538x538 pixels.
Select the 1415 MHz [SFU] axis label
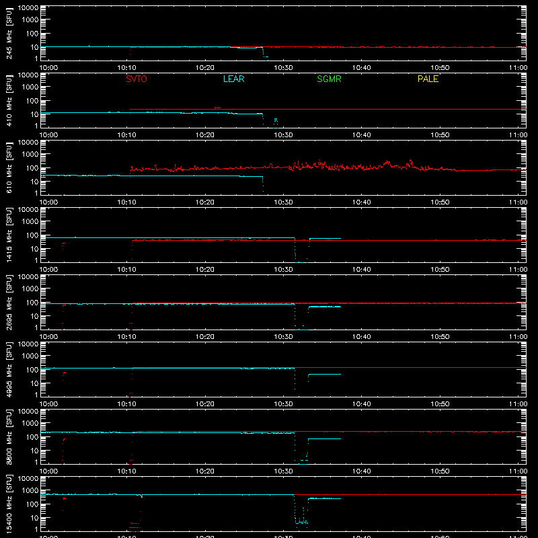click(x=9, y=235)
